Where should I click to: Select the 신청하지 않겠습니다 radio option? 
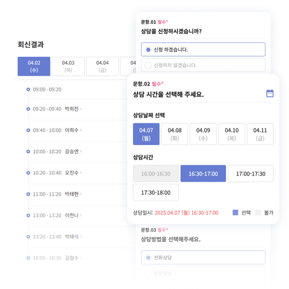point(203,65)
